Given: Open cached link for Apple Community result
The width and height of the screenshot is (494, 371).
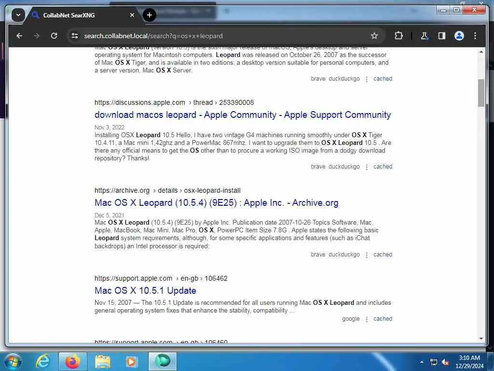Looking at the screenshot, I should point(383,167).
